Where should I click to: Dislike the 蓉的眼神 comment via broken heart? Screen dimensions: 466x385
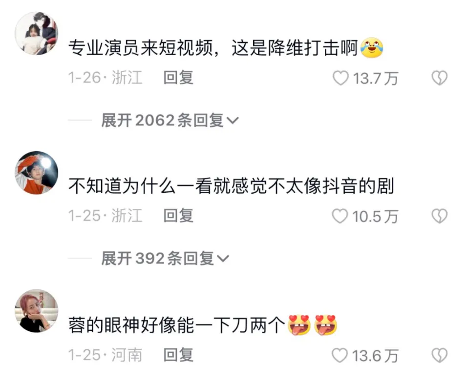[440, 355]
